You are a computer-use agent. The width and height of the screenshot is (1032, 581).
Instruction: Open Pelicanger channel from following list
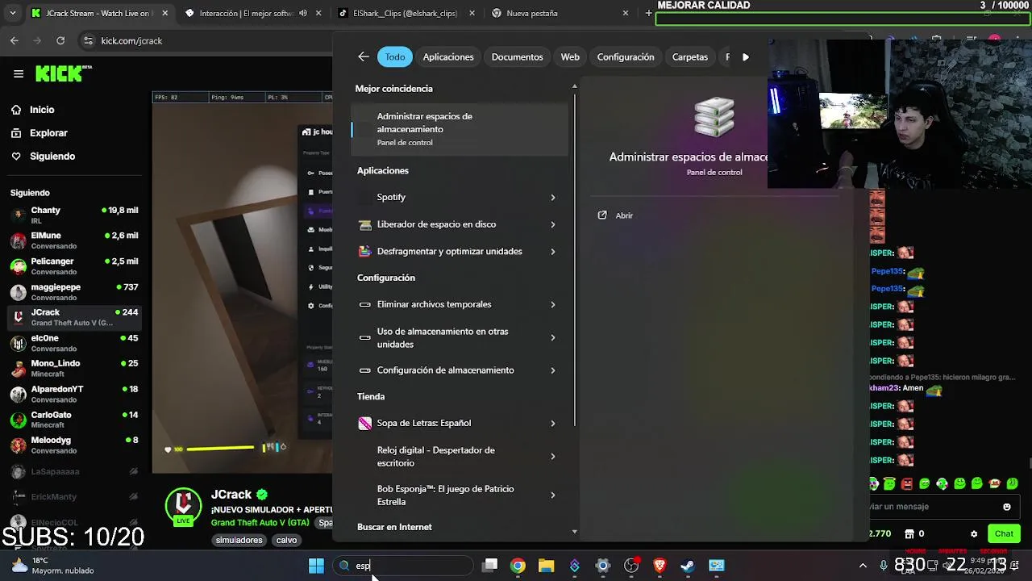point(74,266)
